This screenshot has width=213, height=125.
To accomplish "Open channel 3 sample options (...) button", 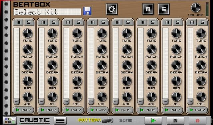I will [66, 101].
